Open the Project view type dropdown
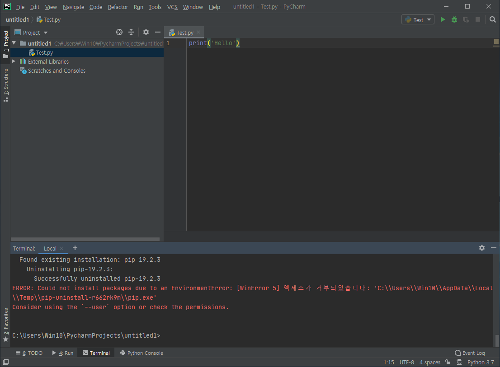The image size is (500, 367). pos(31,33)
